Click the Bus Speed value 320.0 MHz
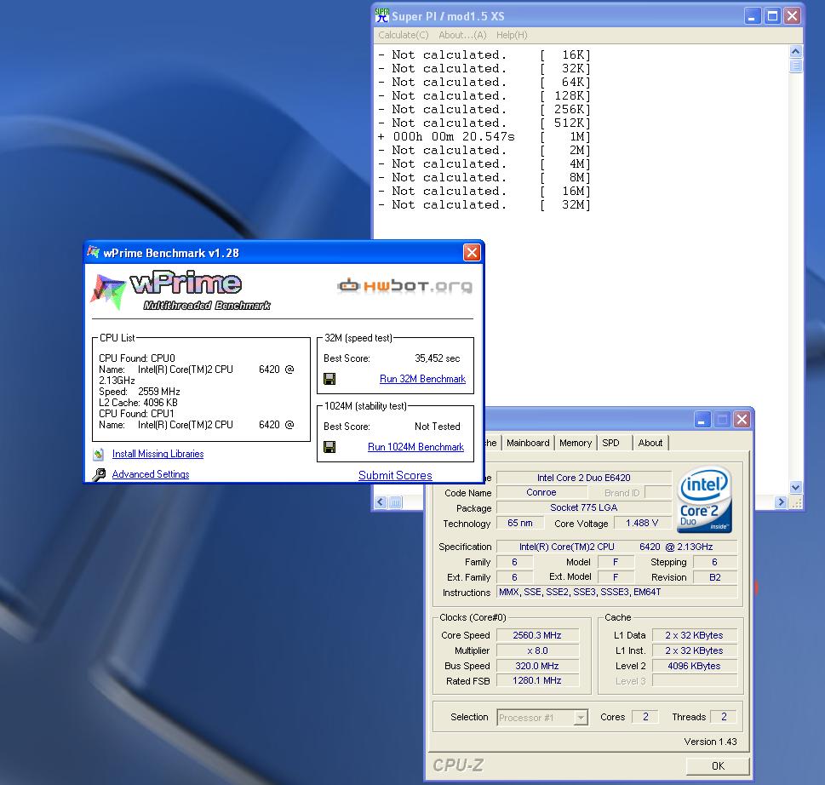This screenshot has width=825, height=785. pyautogui.click(x=537, y=666)
